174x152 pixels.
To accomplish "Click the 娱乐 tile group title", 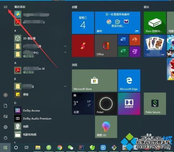I will tap(147, 7).
